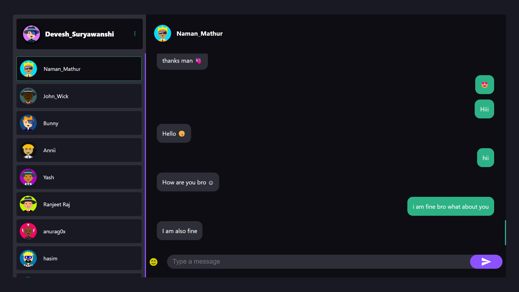
Task: Select the Ranjeet Raj contact
Action: 79,204
